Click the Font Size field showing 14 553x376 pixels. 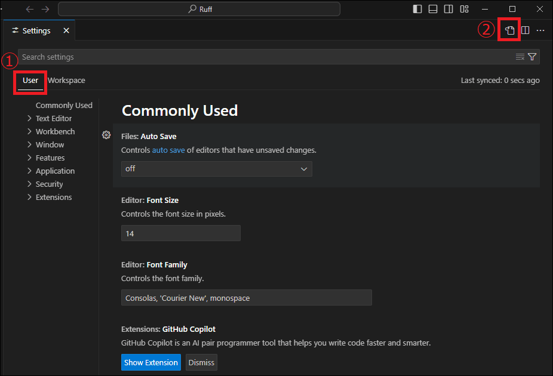pyautogui.click(x=180, y=233)
